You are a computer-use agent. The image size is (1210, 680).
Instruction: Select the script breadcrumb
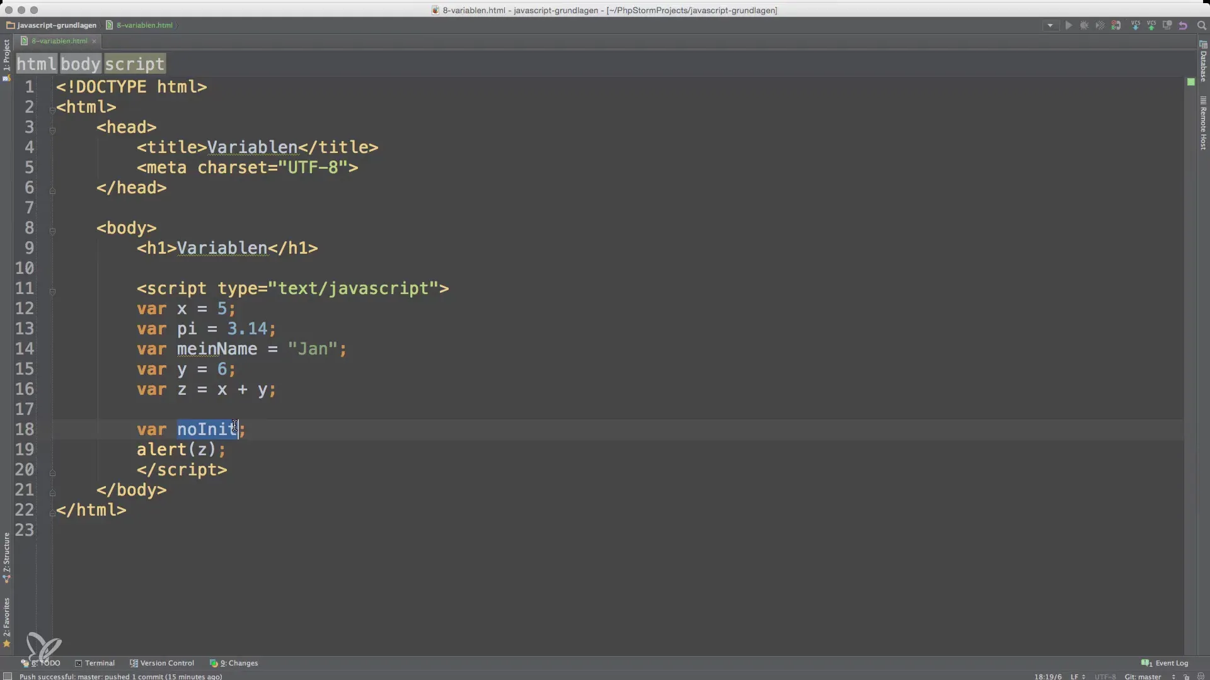coord(134,64)
